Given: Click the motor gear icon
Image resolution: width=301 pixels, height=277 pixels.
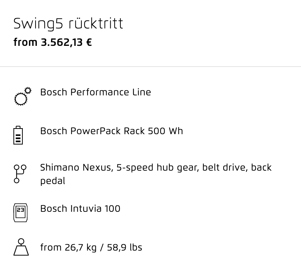Looking at the screenshot, I should point(23,96).
